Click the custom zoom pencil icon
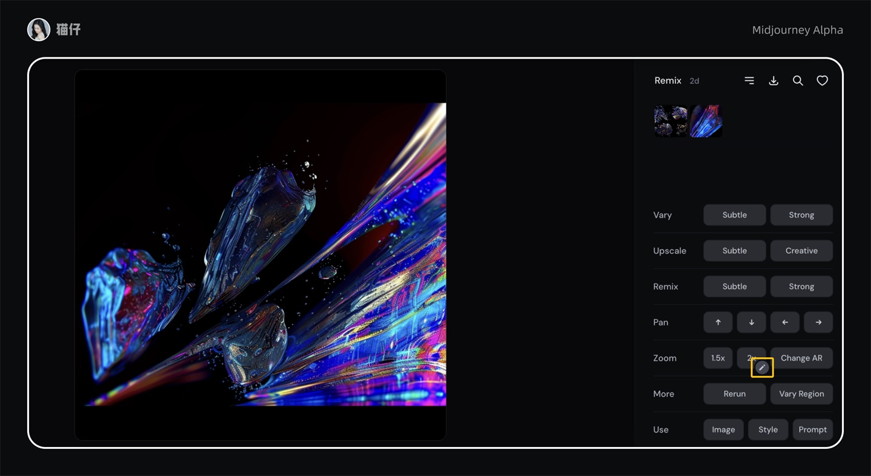Viewport: 871px width, 476px height. [x=762, y=368]
